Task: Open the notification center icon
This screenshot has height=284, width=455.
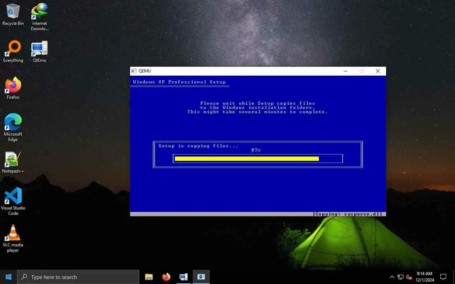Action: click(x=443, y=277)
